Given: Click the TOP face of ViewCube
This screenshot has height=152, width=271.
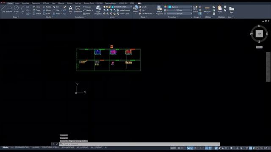Looking at the screenshot, I should coord(259,34).
